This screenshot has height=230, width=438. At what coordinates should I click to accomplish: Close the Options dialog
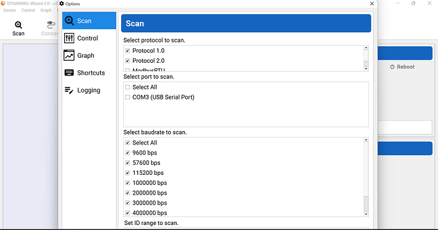pos(372,4)
